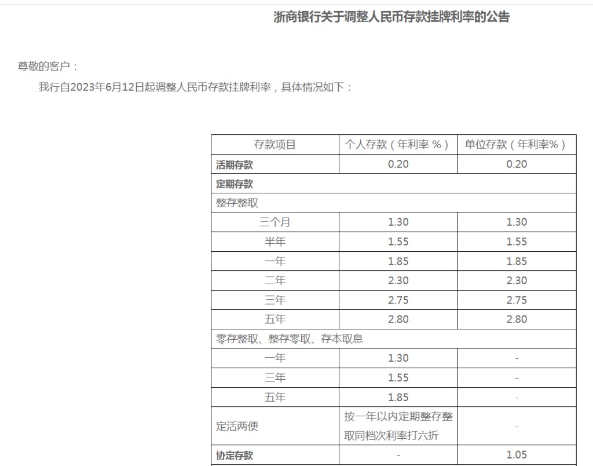
Task: Click the 定期存款 section heading
Action: (235, 184)
